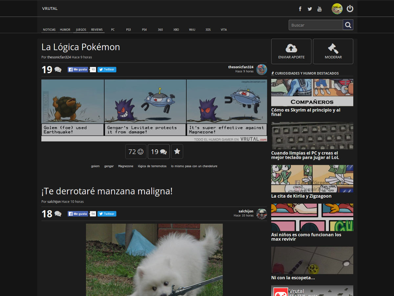Open the Pokémon logic comic image

pyautogui.click(x=154, y=111)
